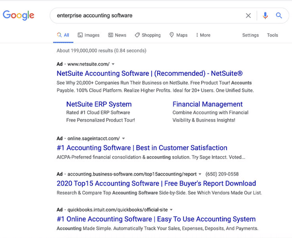This screenshot has height=238, width=292.
Task: Open the Maps tab
Action: point(178,35)
